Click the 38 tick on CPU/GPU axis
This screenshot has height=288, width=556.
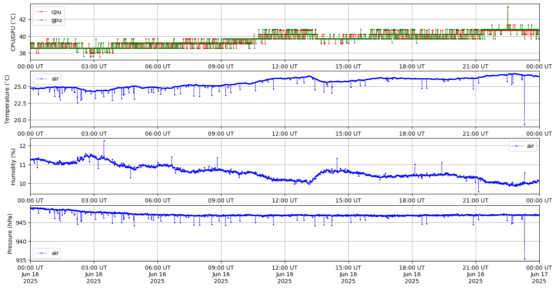[x=22, y=53]
